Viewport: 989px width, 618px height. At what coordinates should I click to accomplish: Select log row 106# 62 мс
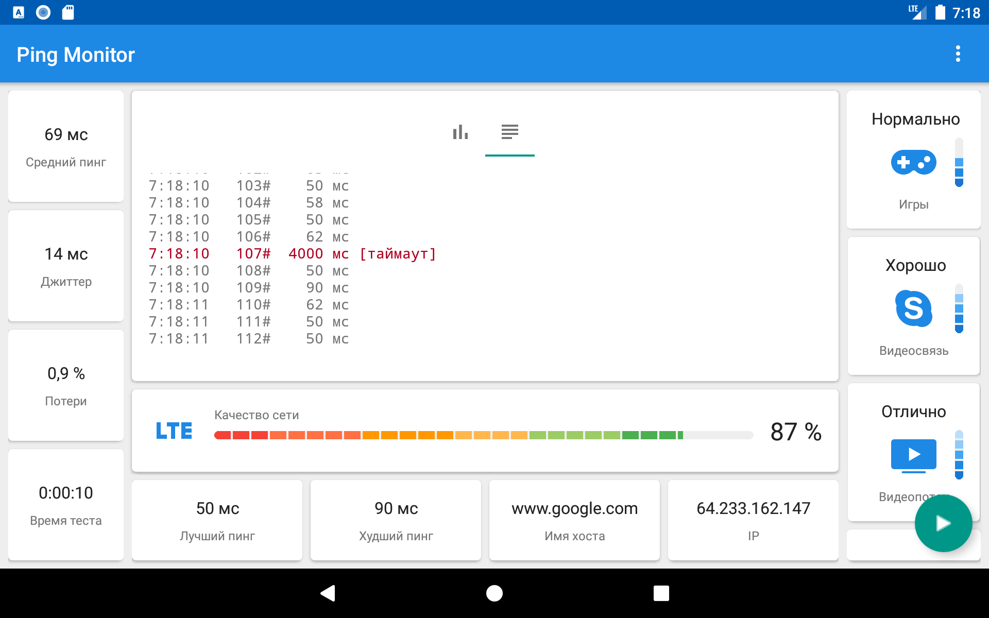pyautogui.click(x=249, y=236)
